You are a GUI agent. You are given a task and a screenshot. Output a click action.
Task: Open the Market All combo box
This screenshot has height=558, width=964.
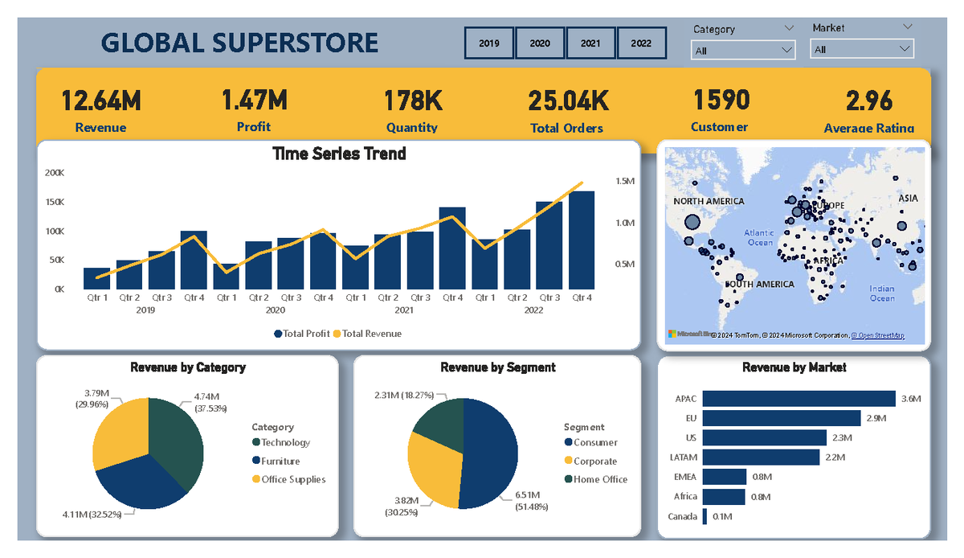tap(862, 50)
